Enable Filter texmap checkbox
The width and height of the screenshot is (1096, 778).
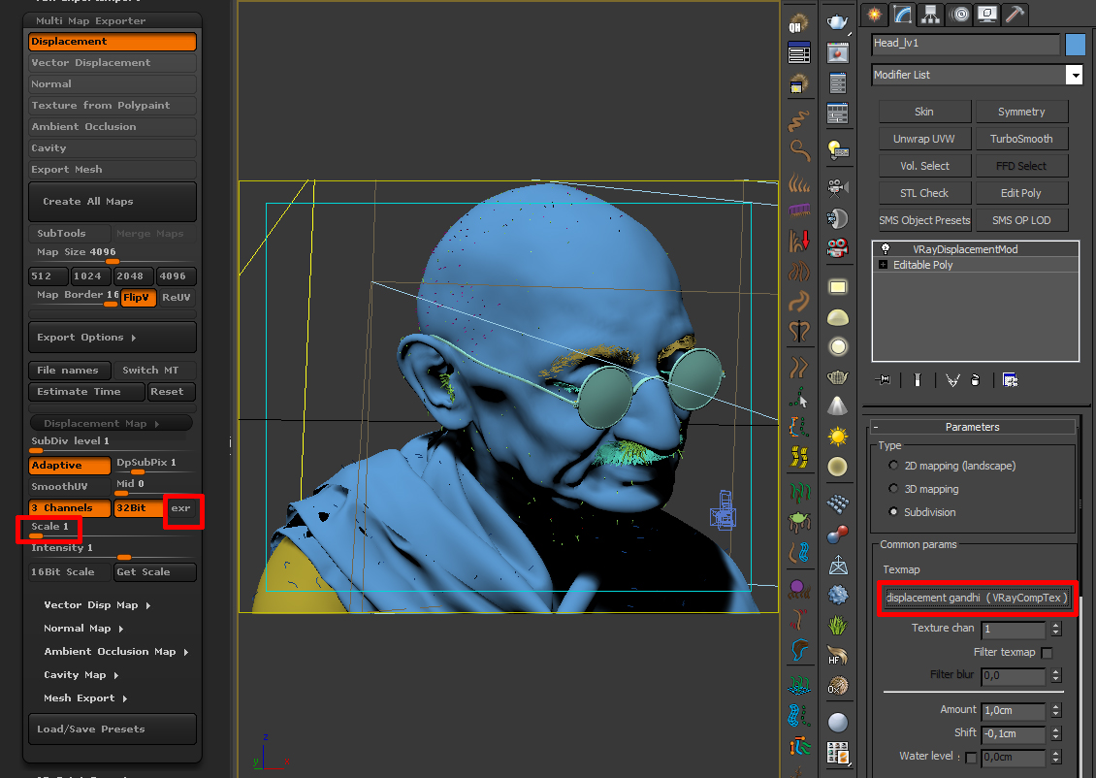tap(1047, 652)
